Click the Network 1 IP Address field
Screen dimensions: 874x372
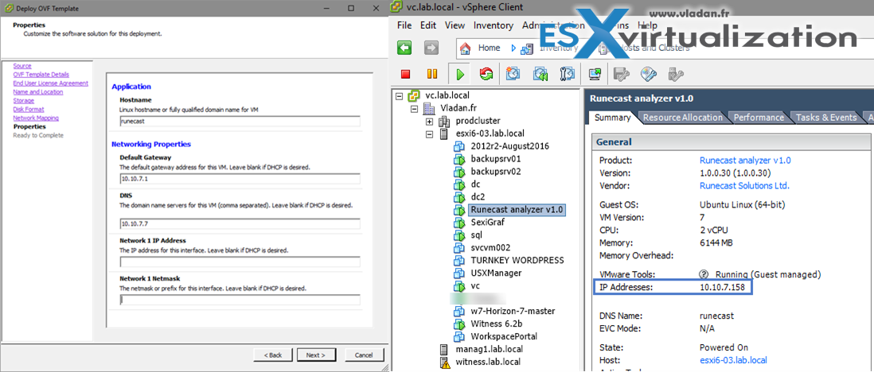click(x=240, y=262)
